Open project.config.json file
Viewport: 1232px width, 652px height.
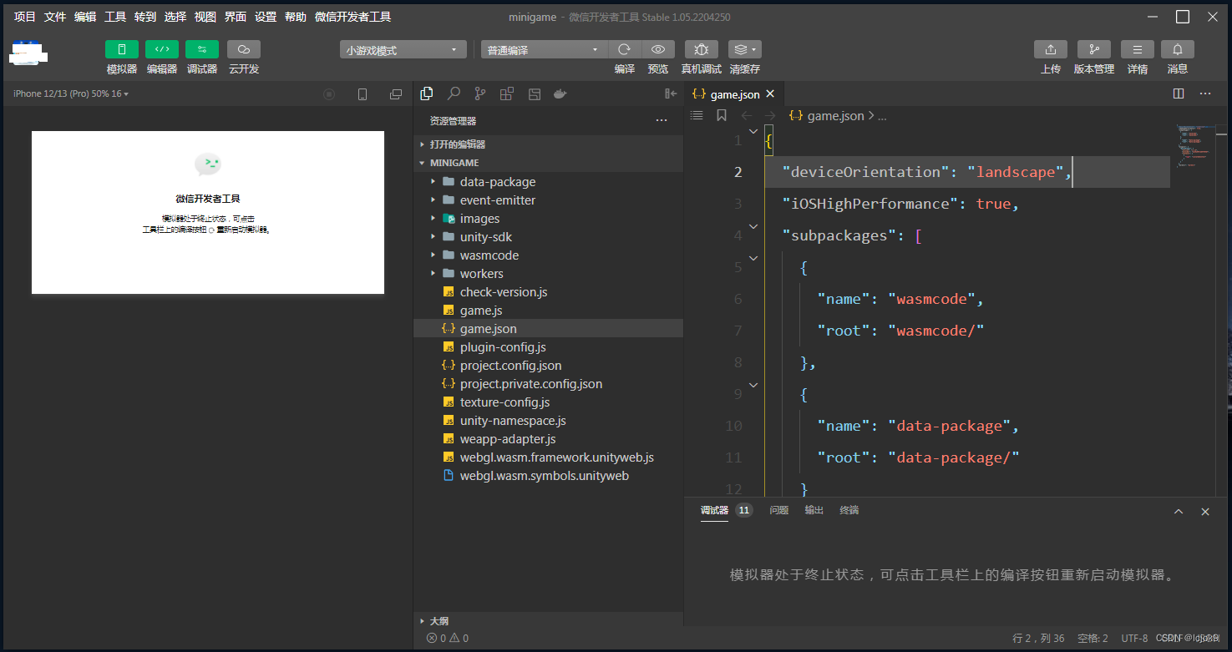pos(548,366)
